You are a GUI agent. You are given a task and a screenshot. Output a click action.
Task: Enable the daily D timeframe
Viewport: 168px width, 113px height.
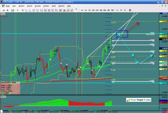click(118, 10)
